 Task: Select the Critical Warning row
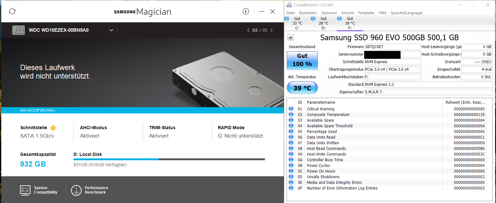(386, 109)
